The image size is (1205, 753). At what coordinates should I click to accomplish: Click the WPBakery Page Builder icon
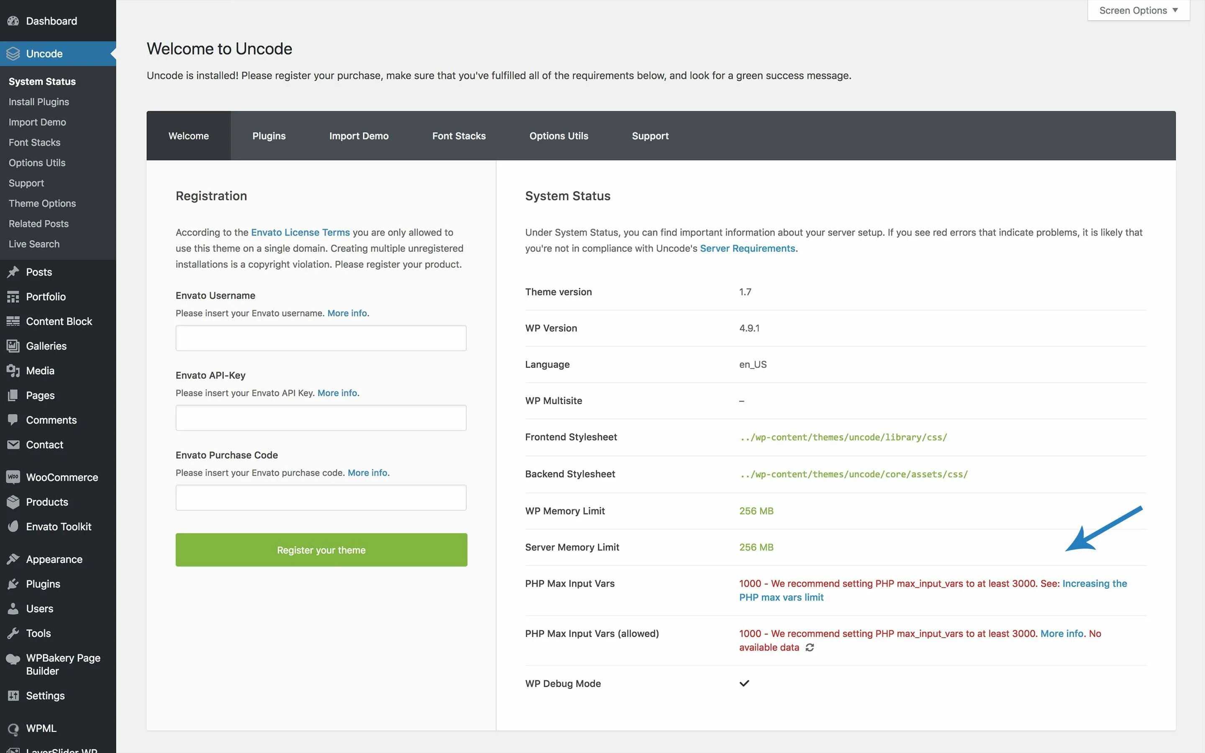point(13,659)
